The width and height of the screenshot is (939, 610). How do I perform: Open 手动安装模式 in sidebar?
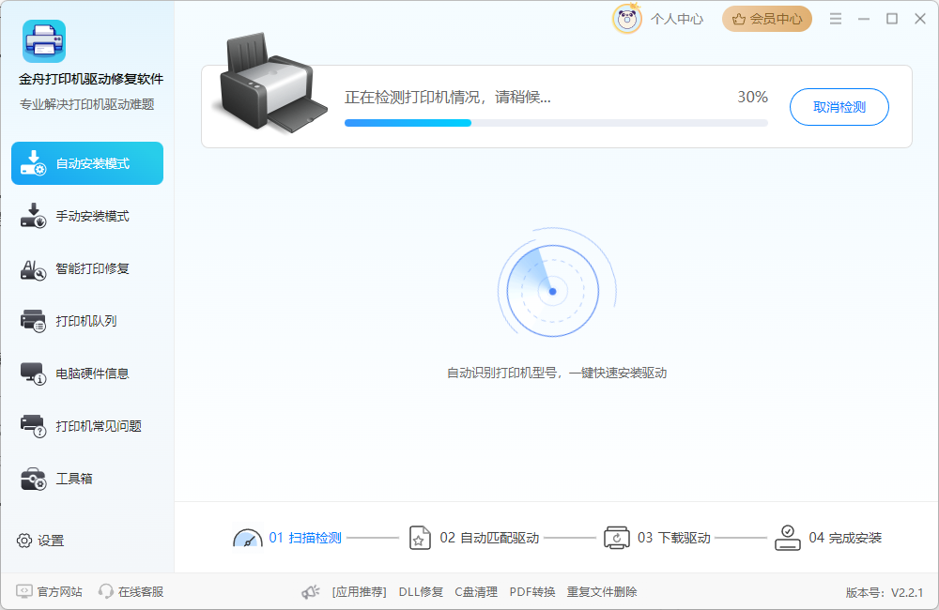pyautogui.click(x=87, y=216)
